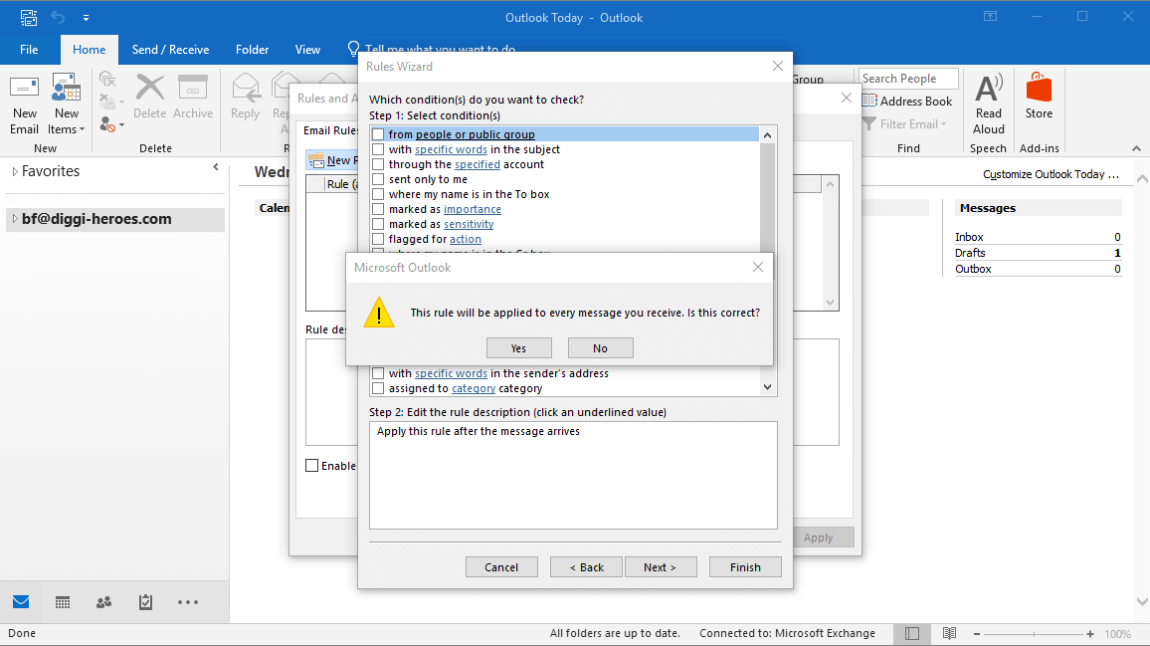Open the 'specific words' rule link
Image resolution: width=1150 pixels, height=646 pixels.
[x=450, y=149]
